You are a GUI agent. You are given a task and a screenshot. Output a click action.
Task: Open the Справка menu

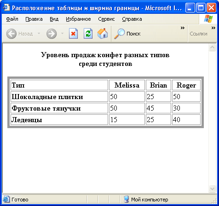coord(132,19)
